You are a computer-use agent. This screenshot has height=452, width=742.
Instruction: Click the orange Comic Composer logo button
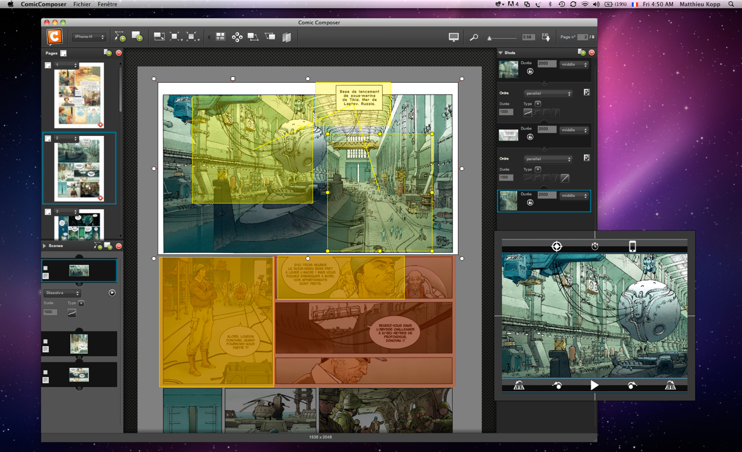point(54,36)
